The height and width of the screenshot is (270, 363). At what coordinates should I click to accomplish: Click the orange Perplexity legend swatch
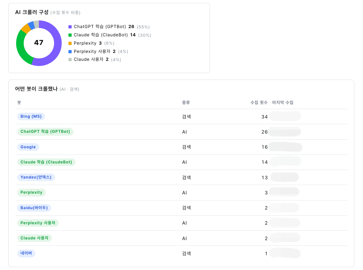pos(70,43)
